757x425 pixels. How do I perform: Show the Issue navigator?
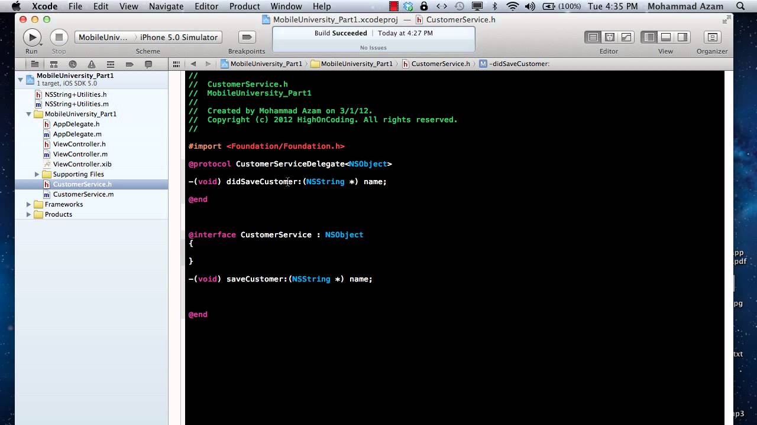pyautogui.click(x=92, y=64)
